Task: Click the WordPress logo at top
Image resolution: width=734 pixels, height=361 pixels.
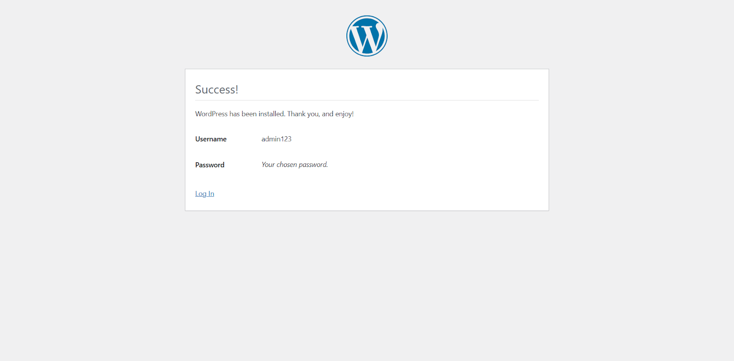Action: pos(367,36)
